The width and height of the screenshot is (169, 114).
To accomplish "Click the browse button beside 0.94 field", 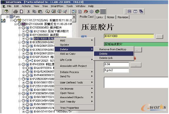I will coord(136,65).
